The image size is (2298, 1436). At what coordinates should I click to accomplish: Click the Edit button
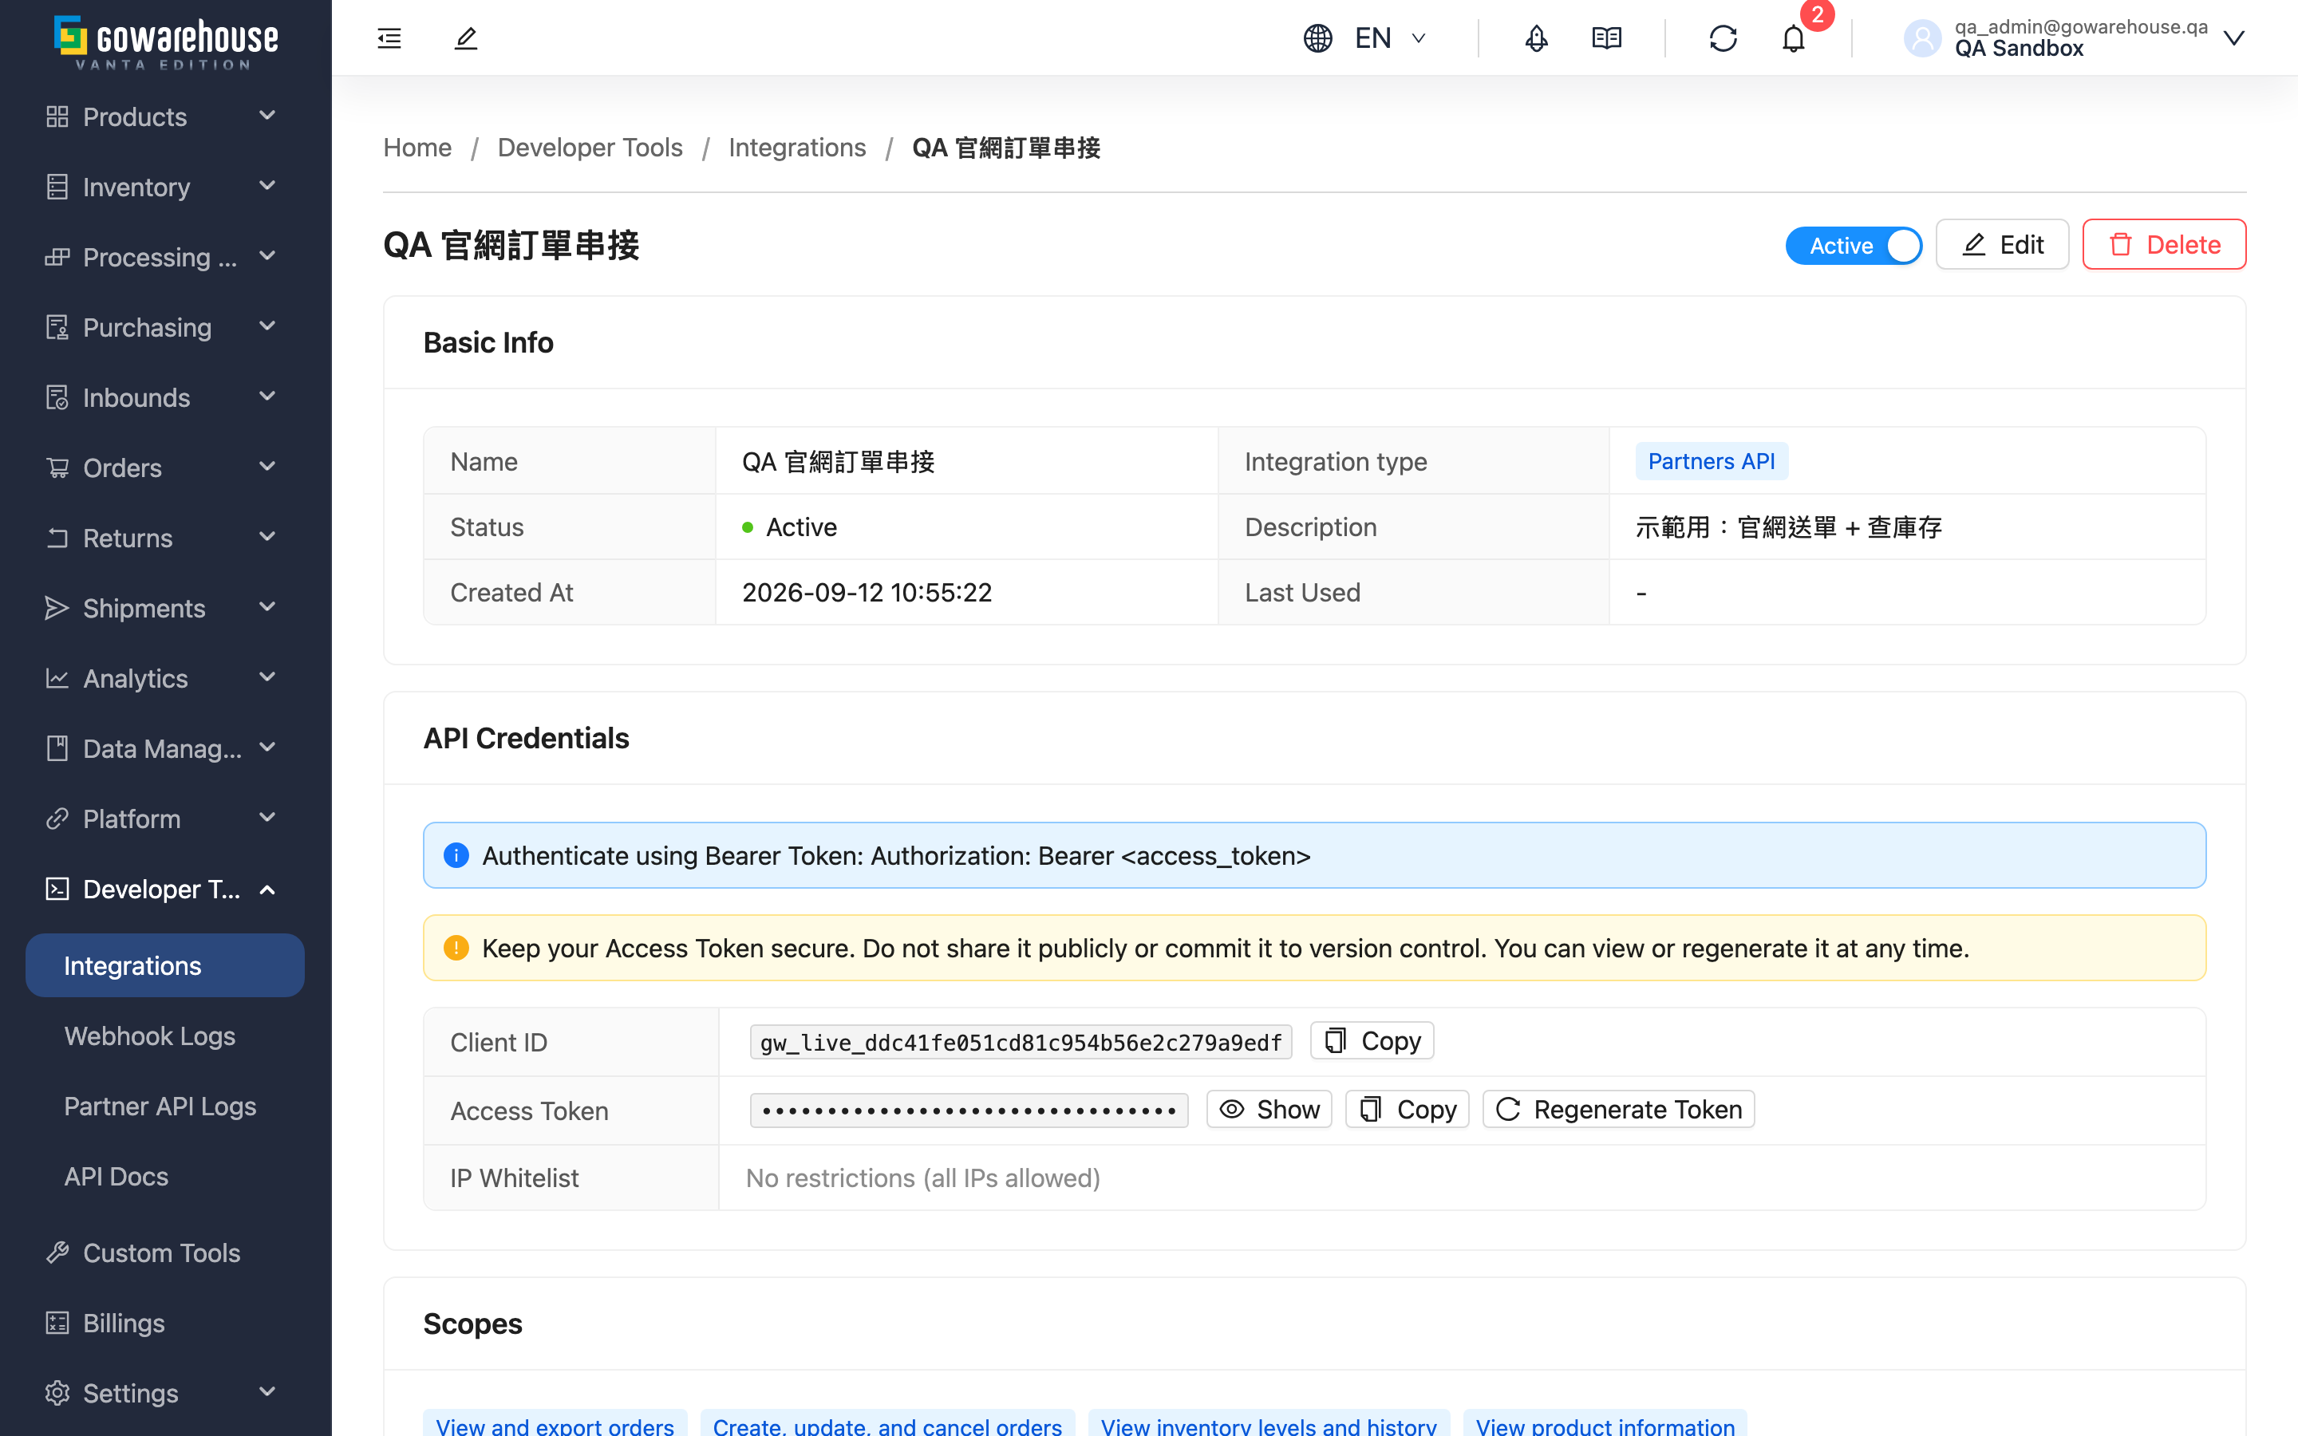click(x=2002, y=245)
